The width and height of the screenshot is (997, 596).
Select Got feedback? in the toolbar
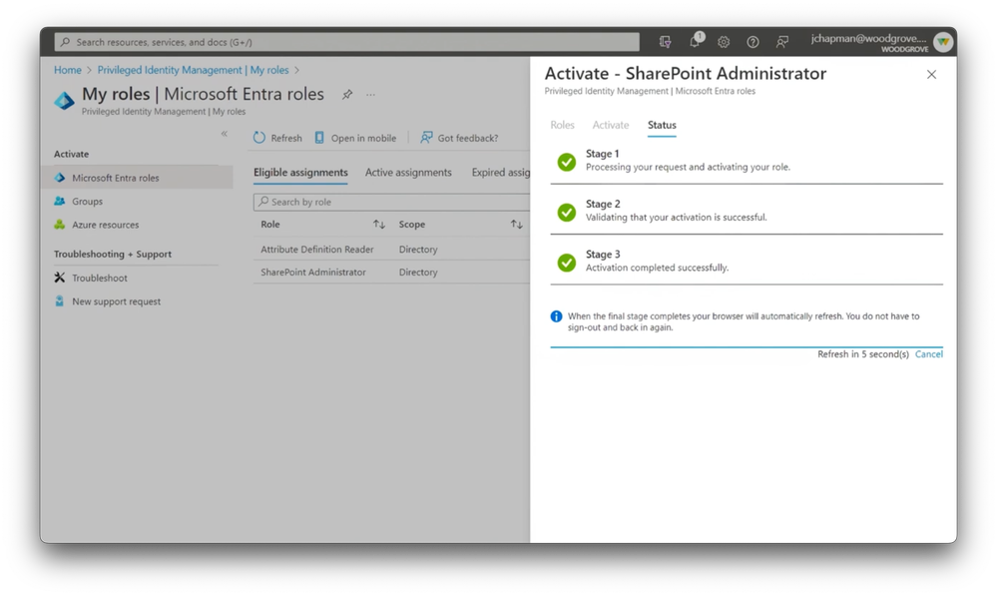pos(459,138)
